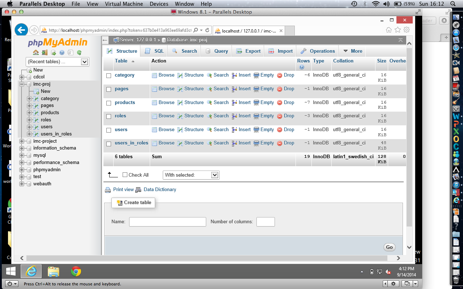Click the phpMyAdmin Home icon
Viewport: 463px width, 289px height.
(x=36, y=52)
